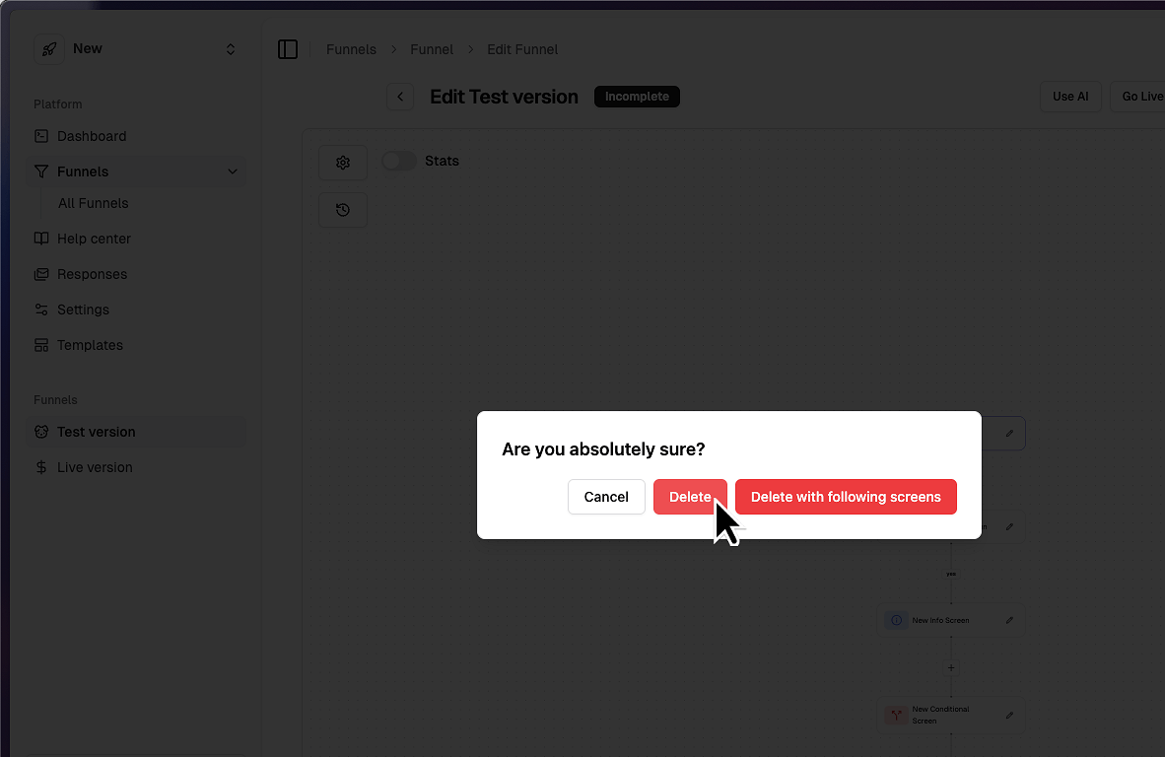The height and width of the screenshot is (757, 1165).
Task: Open the New workspace switcher
Action: tap(137, 49)
